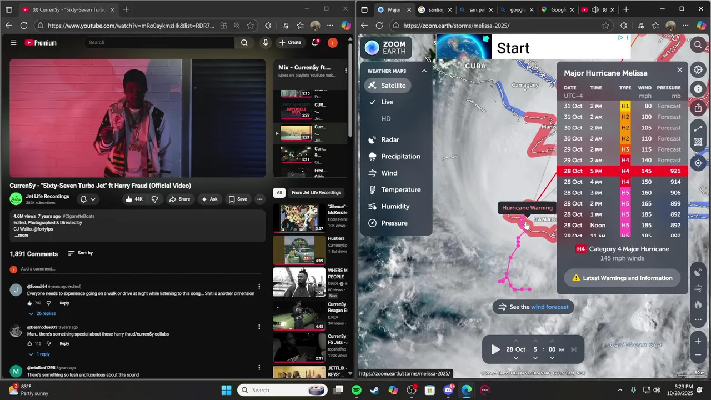The height and width of the screenshot is (400, 711).
Task: Choose the HD satellite option
Action: (x=386, y=119)
